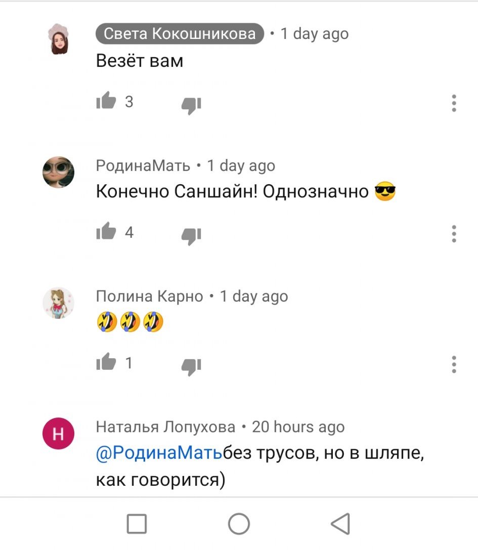Open Полина Карно's anime avatar

point(58,303)
